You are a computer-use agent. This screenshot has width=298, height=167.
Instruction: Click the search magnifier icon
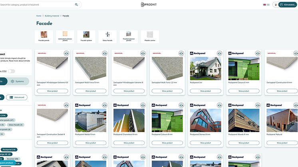76,4
